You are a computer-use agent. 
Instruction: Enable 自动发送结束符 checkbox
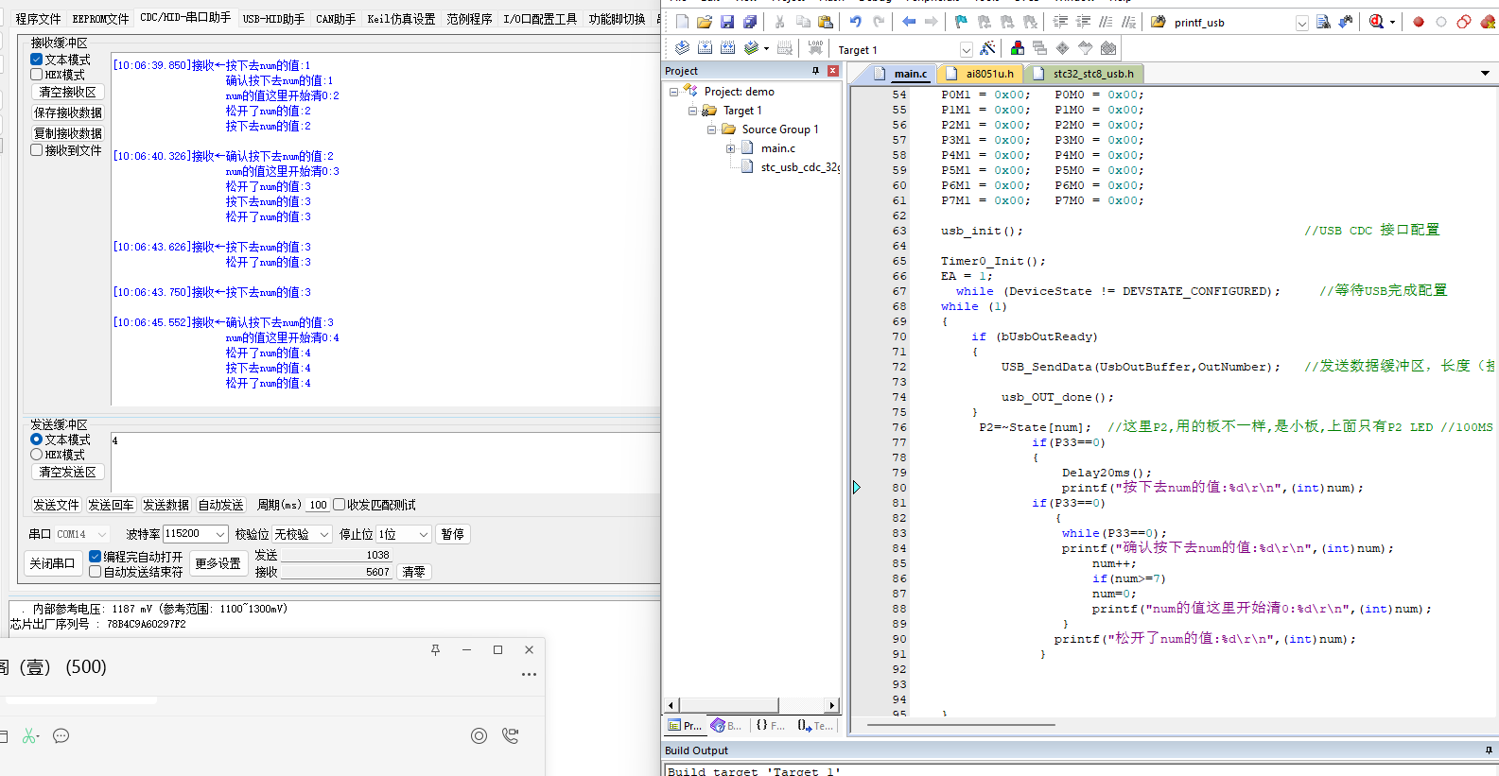pos(95,572)
